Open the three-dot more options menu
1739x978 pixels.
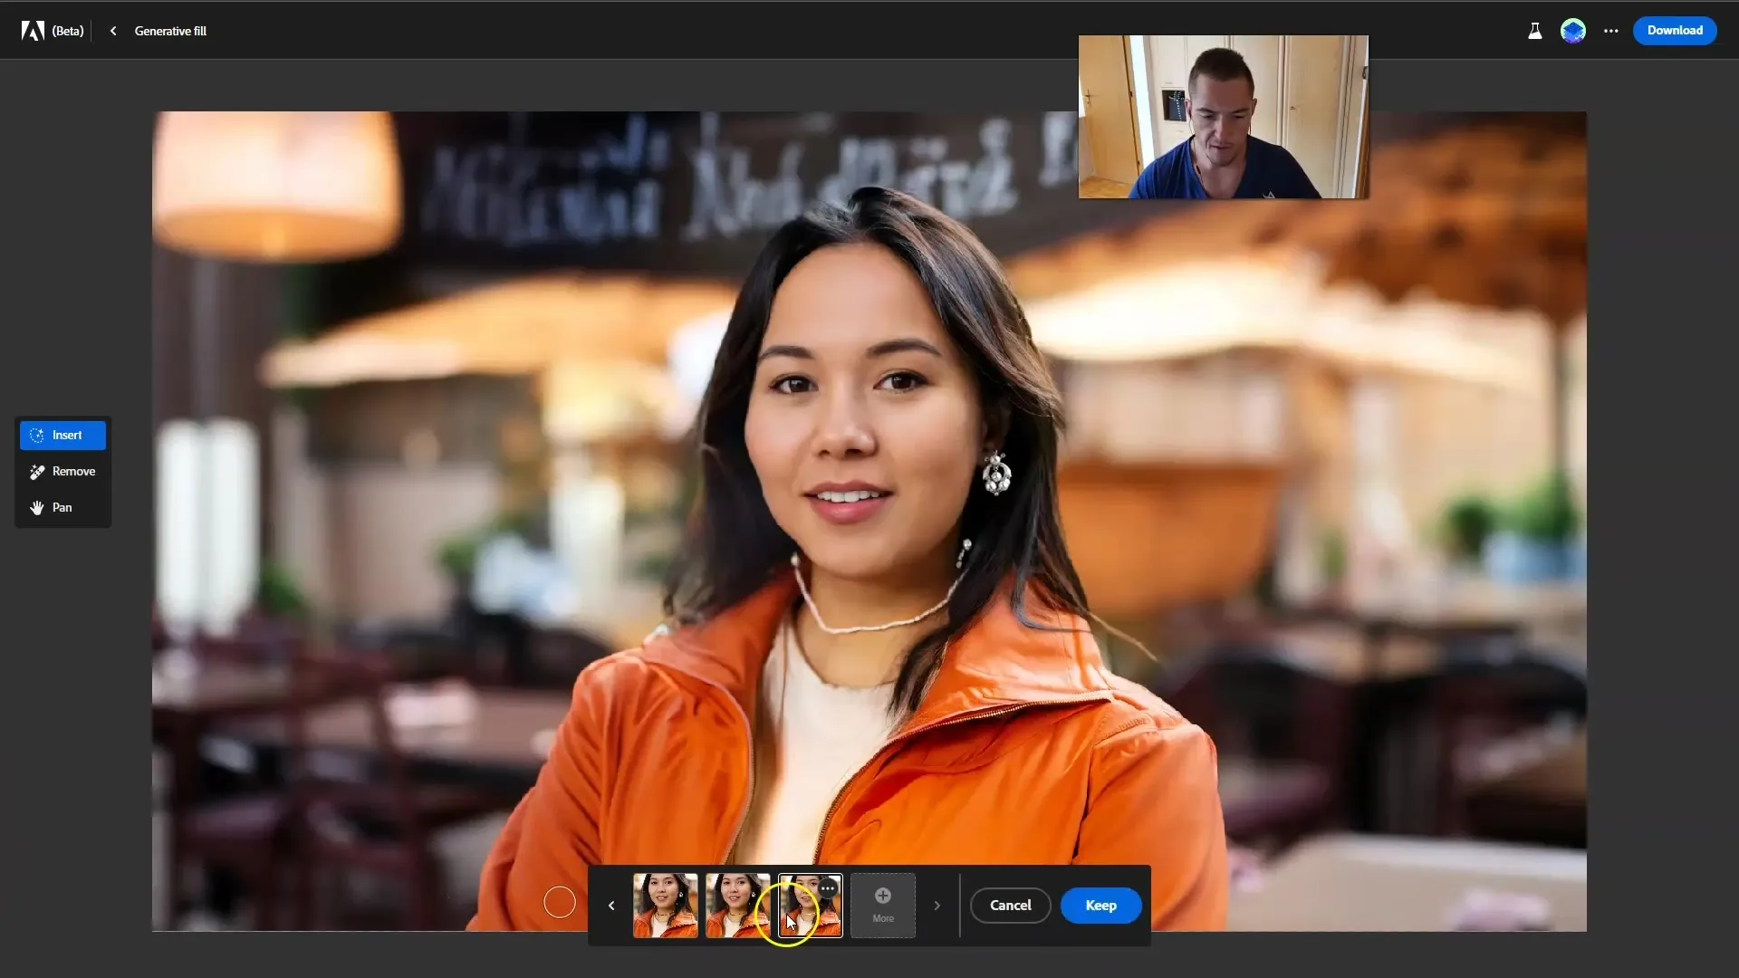1610,31
